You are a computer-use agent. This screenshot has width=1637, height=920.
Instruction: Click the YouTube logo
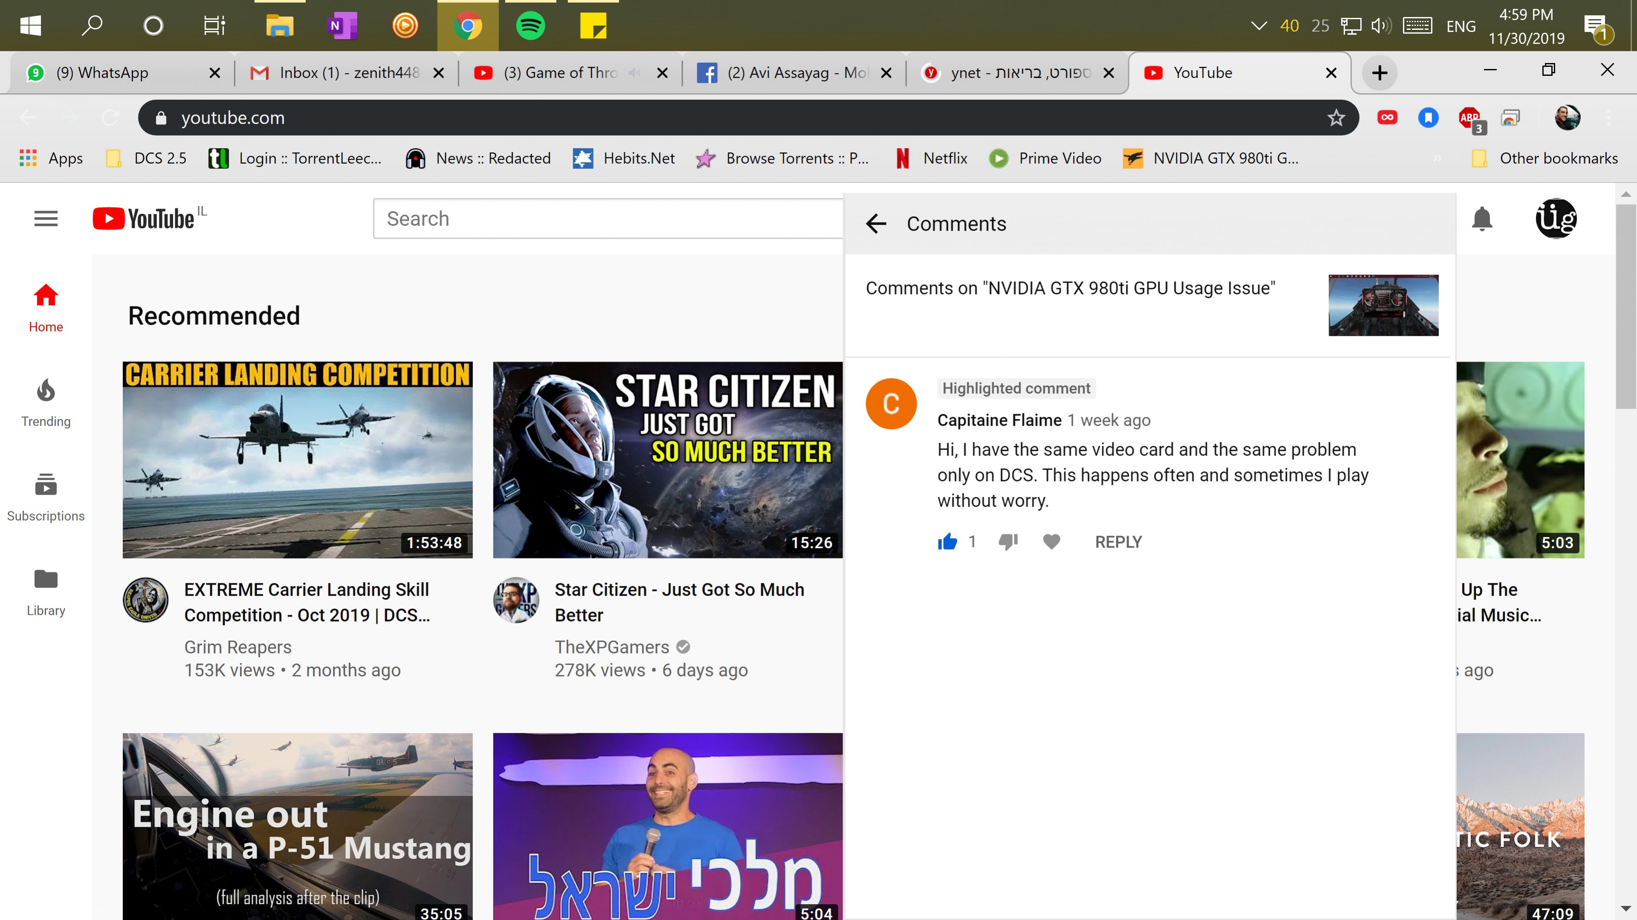(x=144, y=219)
